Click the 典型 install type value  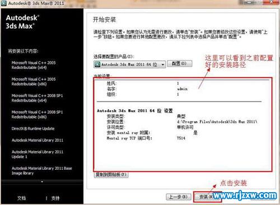click(x=181, y=117)
